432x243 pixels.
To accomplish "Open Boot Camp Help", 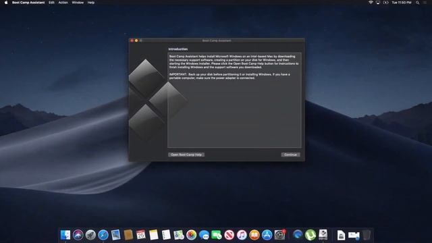I will coord(186,155).
